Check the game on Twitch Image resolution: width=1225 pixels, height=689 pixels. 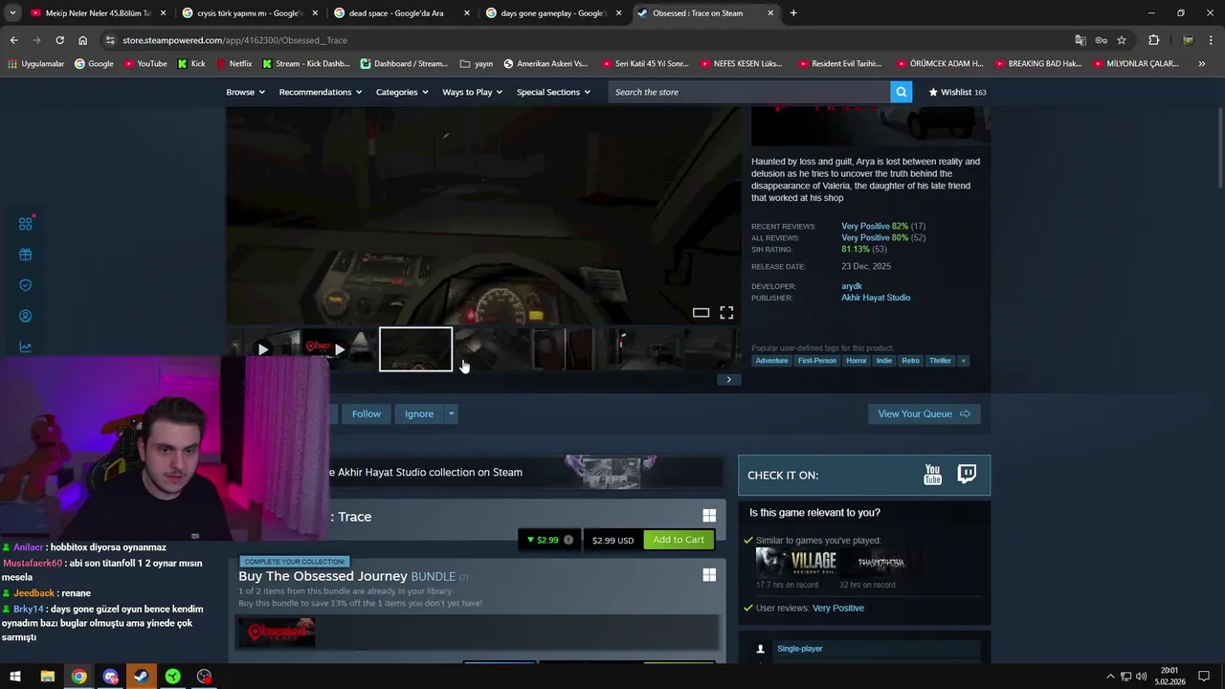[x=967, y=475]
